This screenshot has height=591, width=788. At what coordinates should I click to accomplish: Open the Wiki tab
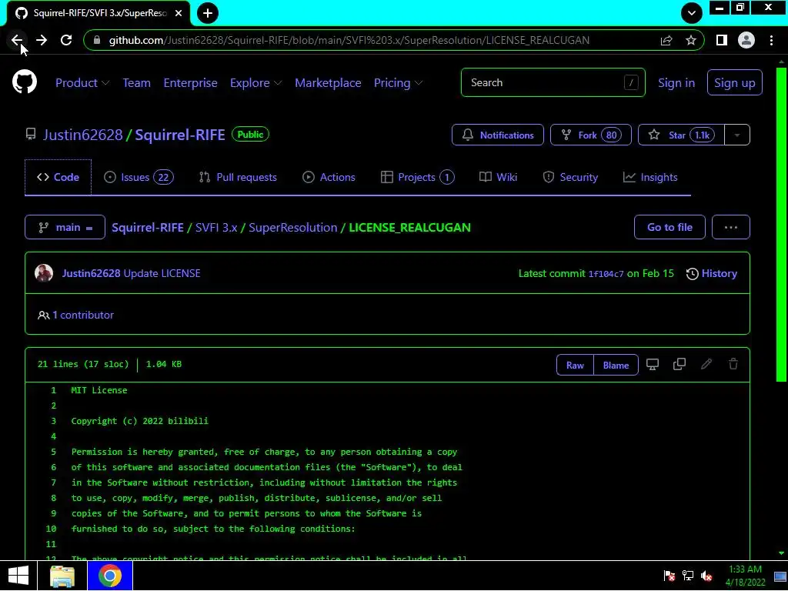pos(498,177)
